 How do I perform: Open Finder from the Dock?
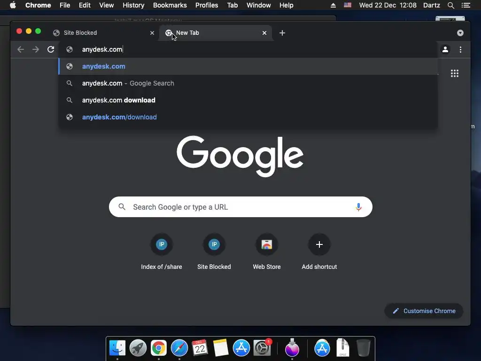pyautogui.click(x=117, y=348)
